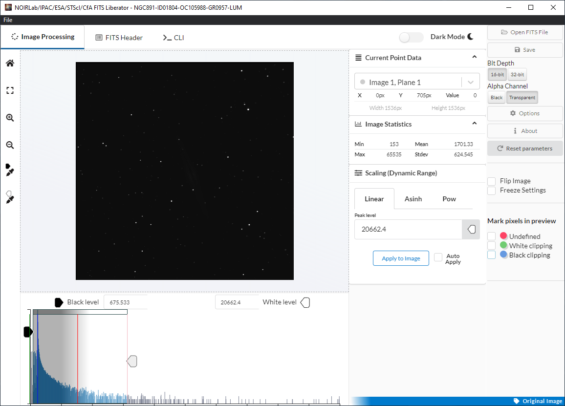
Task: Enable marking Undefined pixels
Action: tap(492, 236)
